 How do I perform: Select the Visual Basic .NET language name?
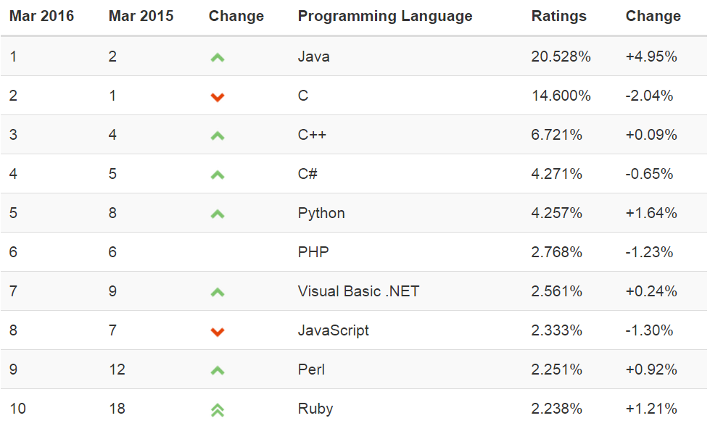(x=358, y=291)
